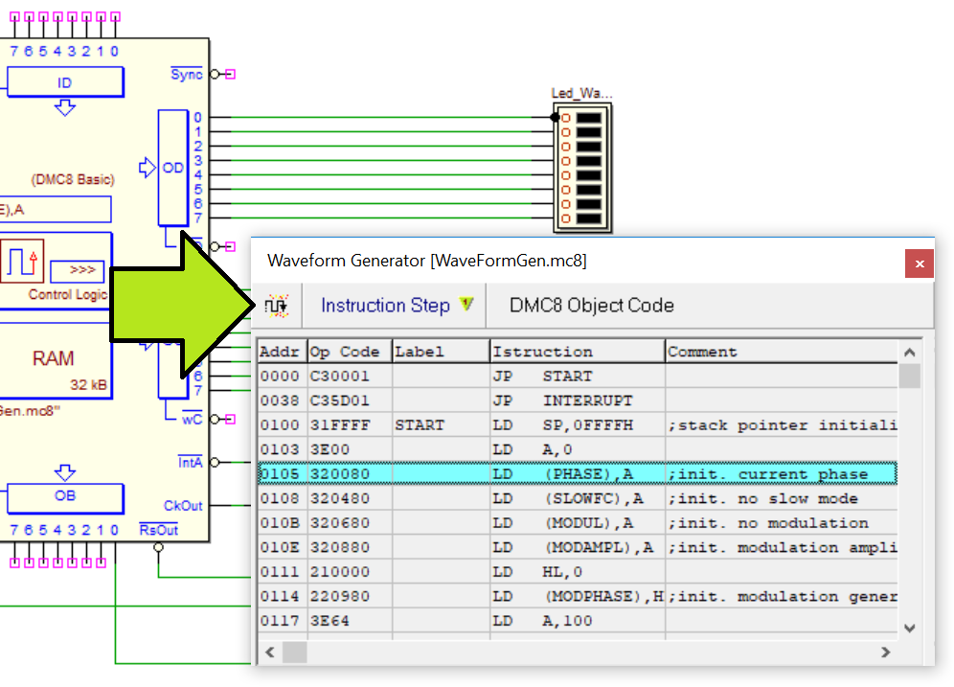Click the OB register block
The width and height of the screenshot is (954, 687).
point(65,498)
